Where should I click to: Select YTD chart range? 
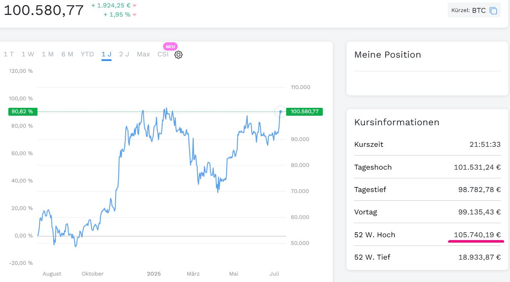[87, 54]
